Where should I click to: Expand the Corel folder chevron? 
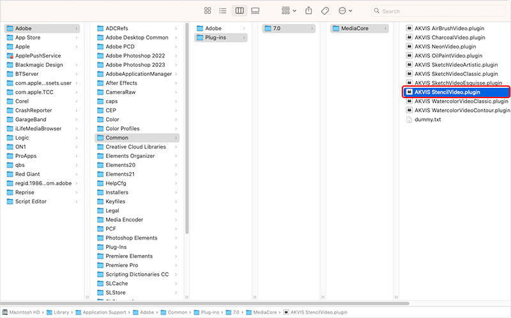pos(77,101)
